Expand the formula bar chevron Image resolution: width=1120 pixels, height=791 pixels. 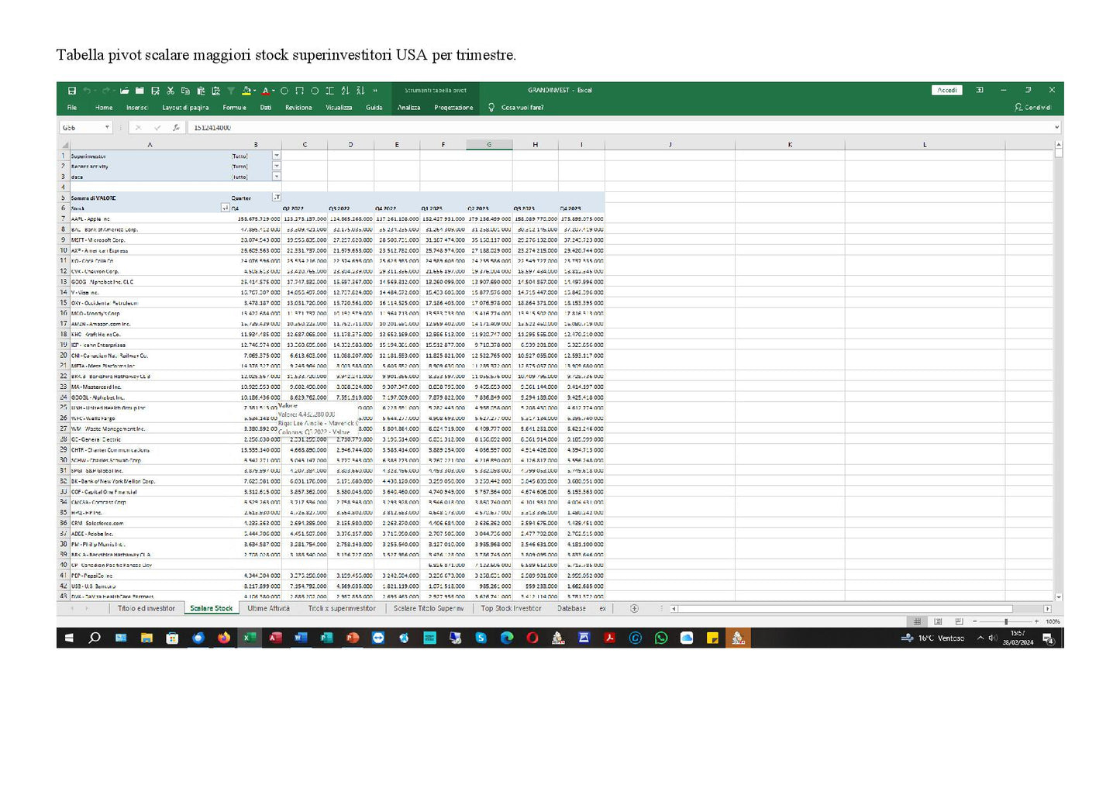click(x=1056, y=127)
